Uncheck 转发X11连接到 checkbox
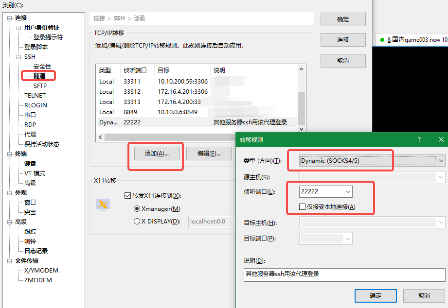 (x=128, y=196)
